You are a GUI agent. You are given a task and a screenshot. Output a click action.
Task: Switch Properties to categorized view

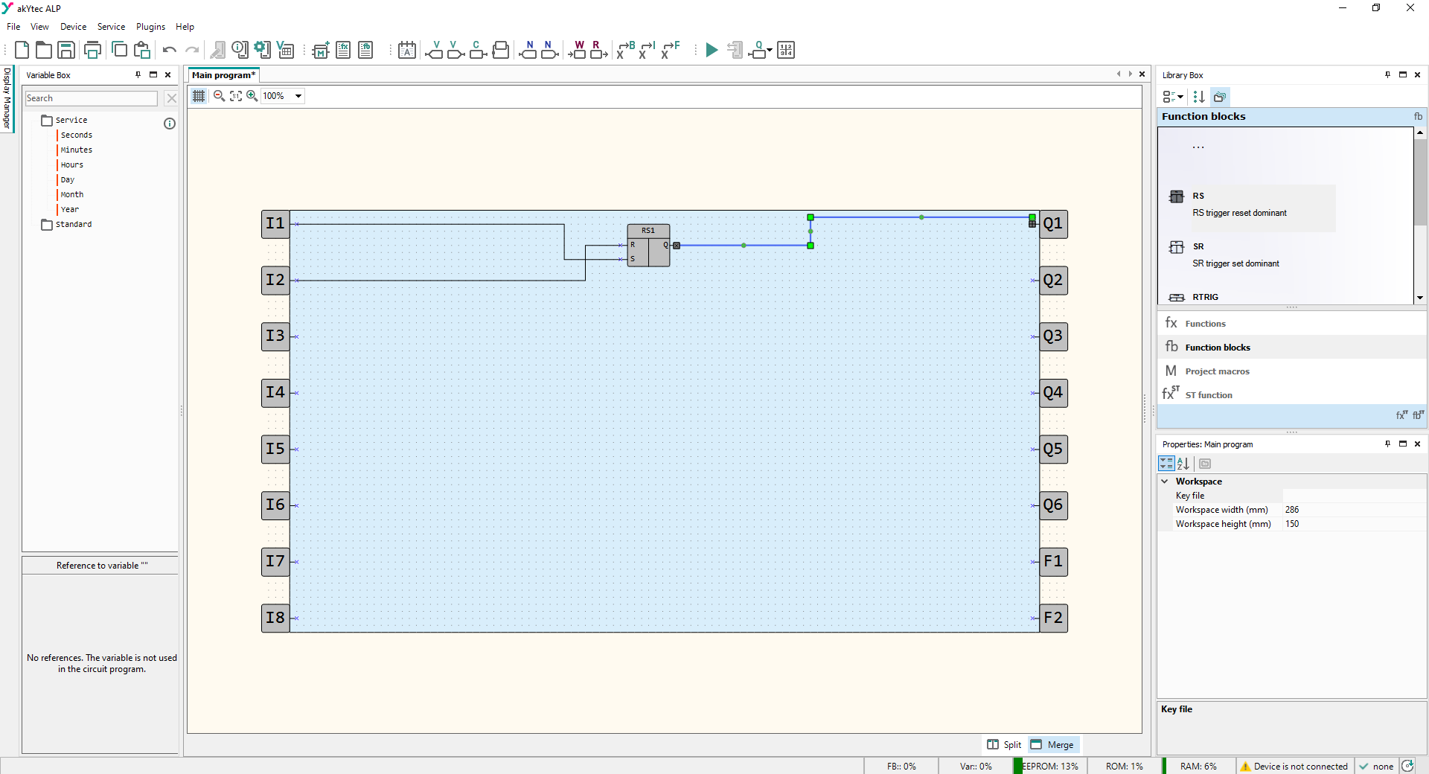click(x=1166, y=464)
